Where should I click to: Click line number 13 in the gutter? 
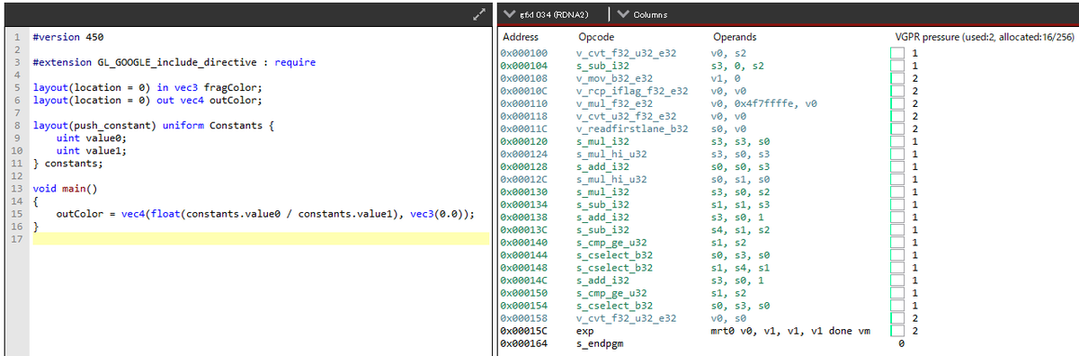click(17, 189)
